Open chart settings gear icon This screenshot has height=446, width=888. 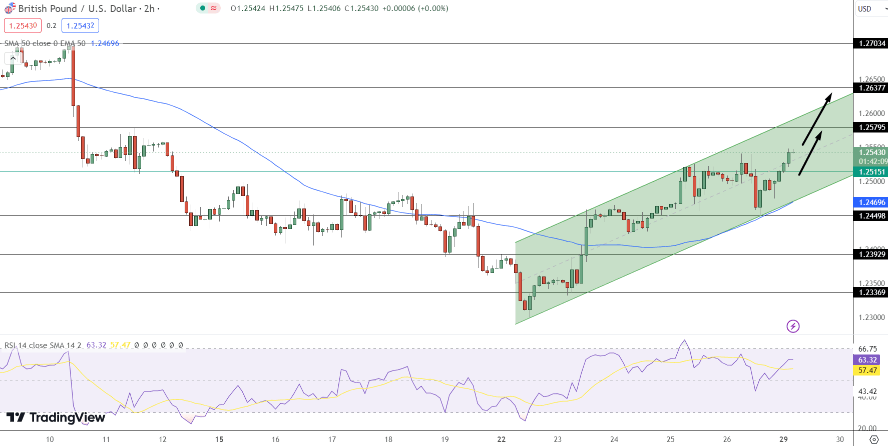(874, 439)
